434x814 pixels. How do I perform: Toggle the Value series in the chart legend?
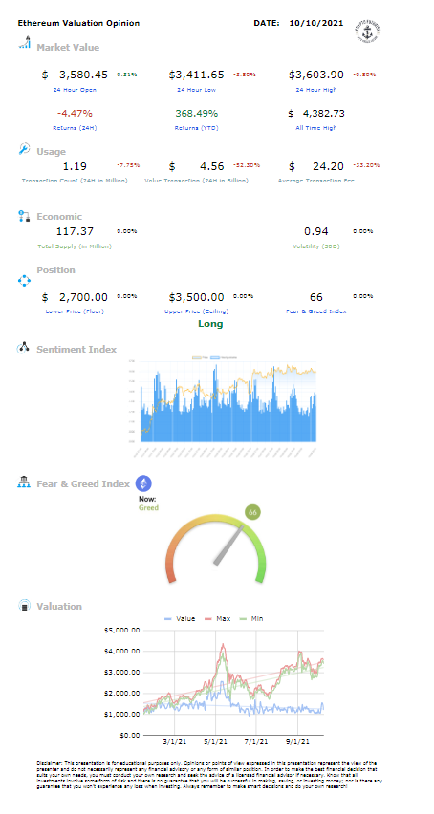pos(180,618)
